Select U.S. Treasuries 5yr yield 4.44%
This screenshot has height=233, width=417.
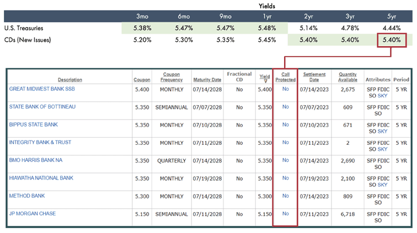click(x=392, y=28)
